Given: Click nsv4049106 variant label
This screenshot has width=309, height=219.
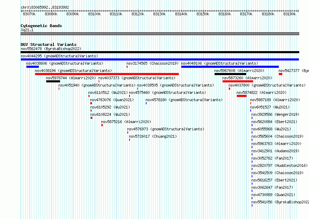Looking at the screenshot, I should (219, 63).
